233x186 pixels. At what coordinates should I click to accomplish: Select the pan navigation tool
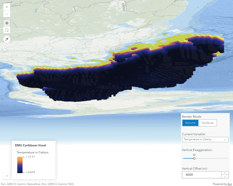pos(7,23)
